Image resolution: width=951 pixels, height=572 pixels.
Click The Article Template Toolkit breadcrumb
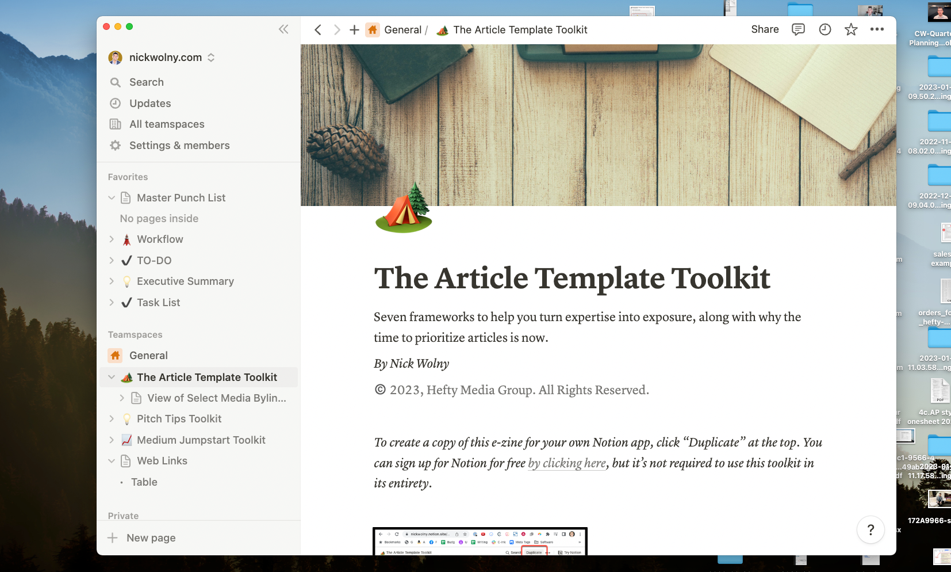pyautogui.click(x=520, y=30)
